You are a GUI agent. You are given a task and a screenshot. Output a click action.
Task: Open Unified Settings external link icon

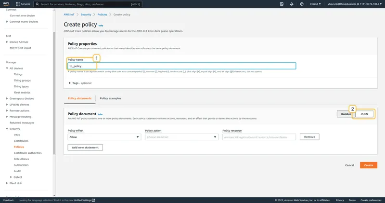tap(93, 200)
